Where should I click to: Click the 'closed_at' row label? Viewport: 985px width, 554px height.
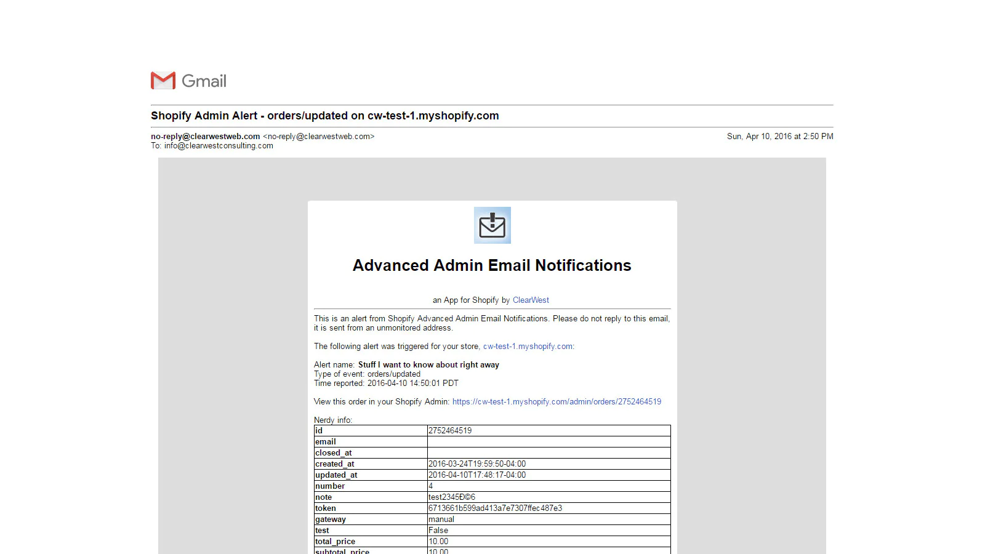coord(334,453)
